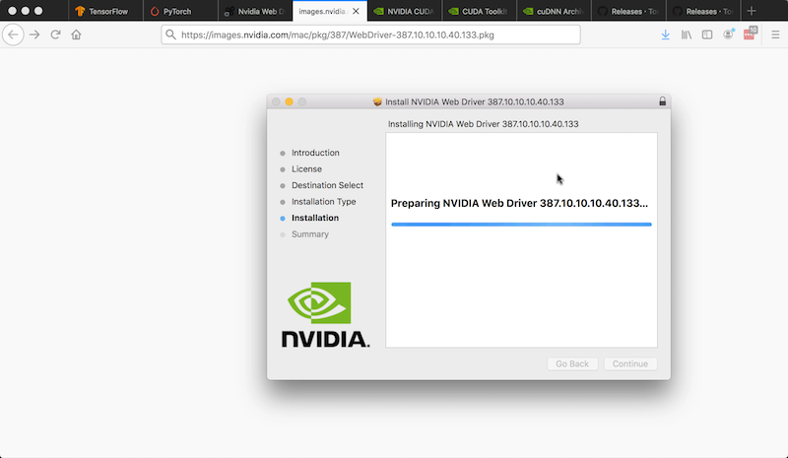788x458 pixels.
Task: Select the Installation step label
Action: coord(315,218)
